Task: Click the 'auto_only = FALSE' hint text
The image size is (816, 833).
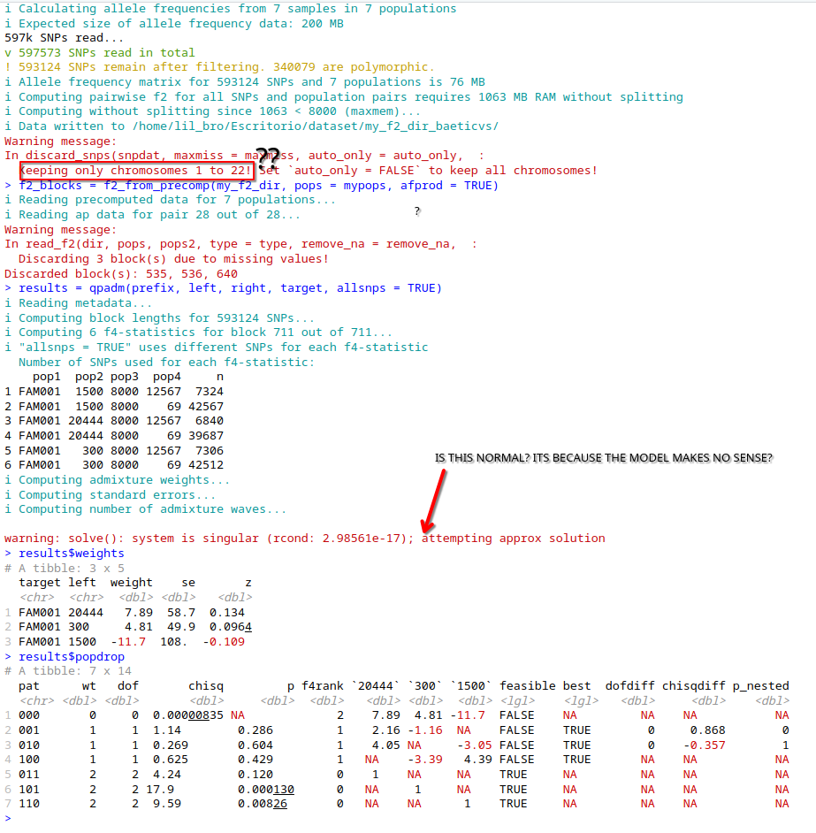Action: (355, 171)
